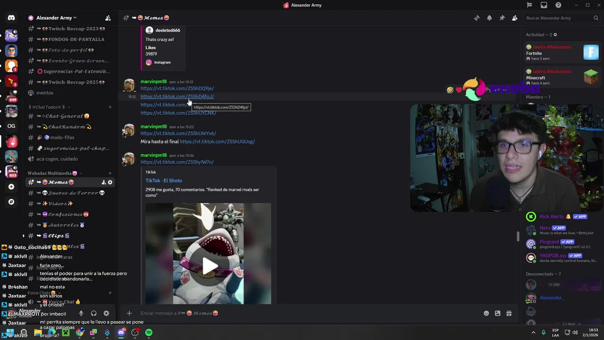Toggle microphone mute in user panel
This screenshot has height=340, width=604.
coord(81,313)
